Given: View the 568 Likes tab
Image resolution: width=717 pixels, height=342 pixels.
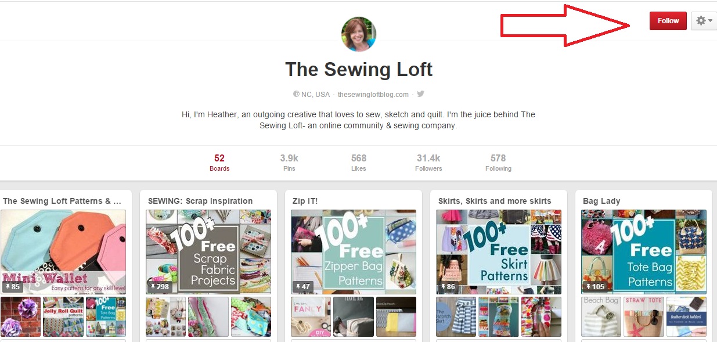Looking at the screenshot, I should 359,163.
